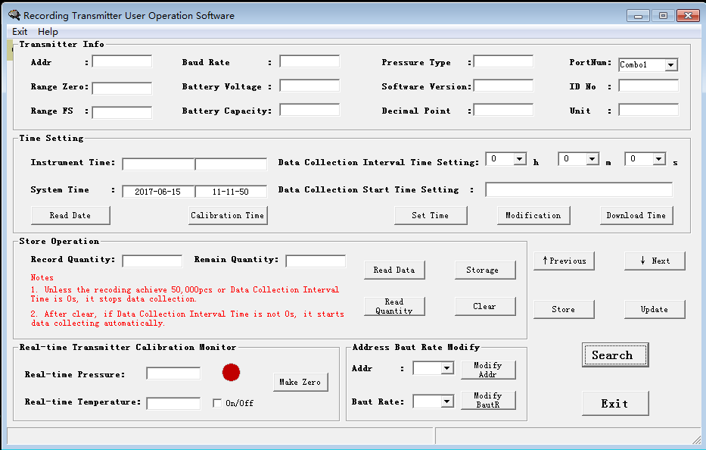This screenshot has height=450, width=706.
Task: Click the Calibration Time button
Action: (228, 216)
